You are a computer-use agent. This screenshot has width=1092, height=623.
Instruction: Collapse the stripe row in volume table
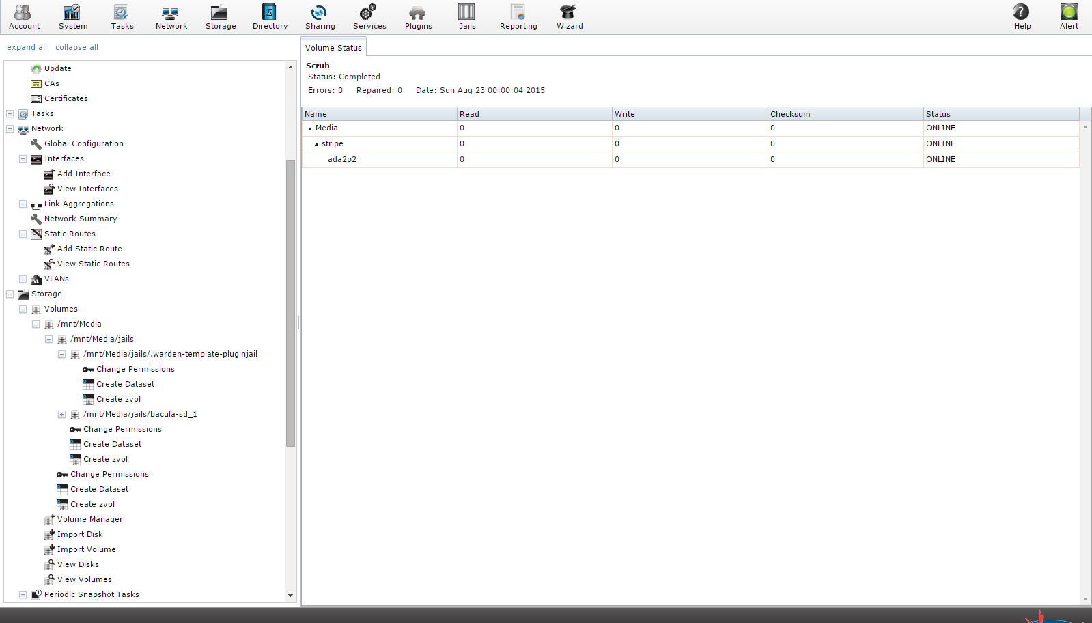(x=316, y=144)
